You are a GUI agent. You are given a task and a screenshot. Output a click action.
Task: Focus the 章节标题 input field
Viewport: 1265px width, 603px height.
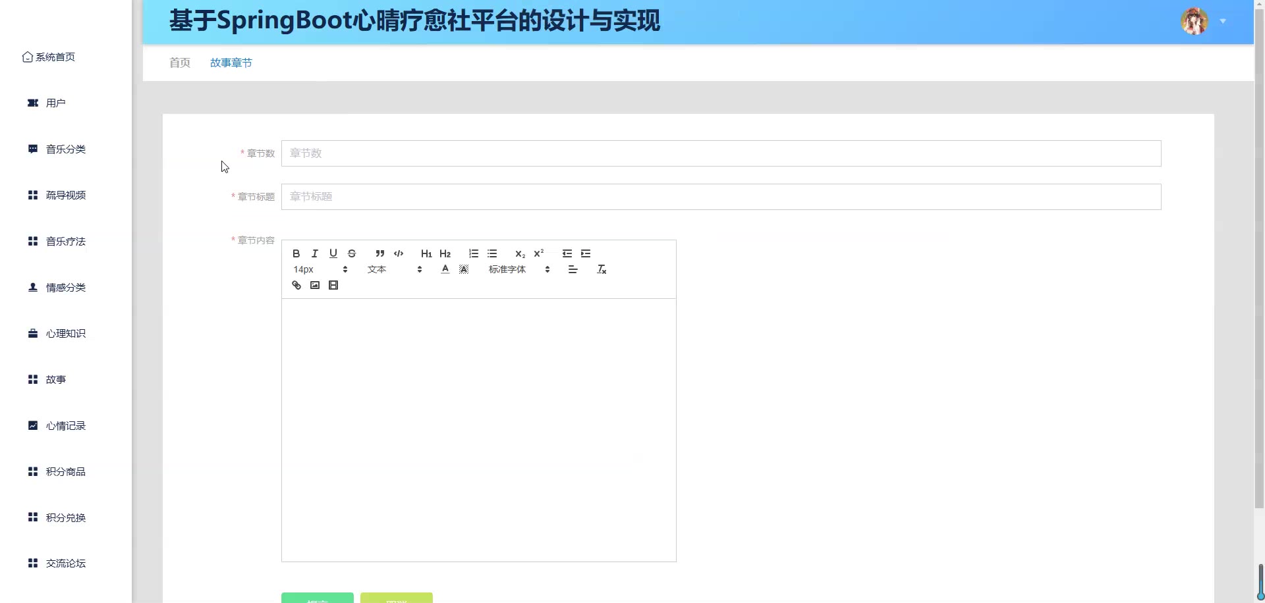point(721,197)
